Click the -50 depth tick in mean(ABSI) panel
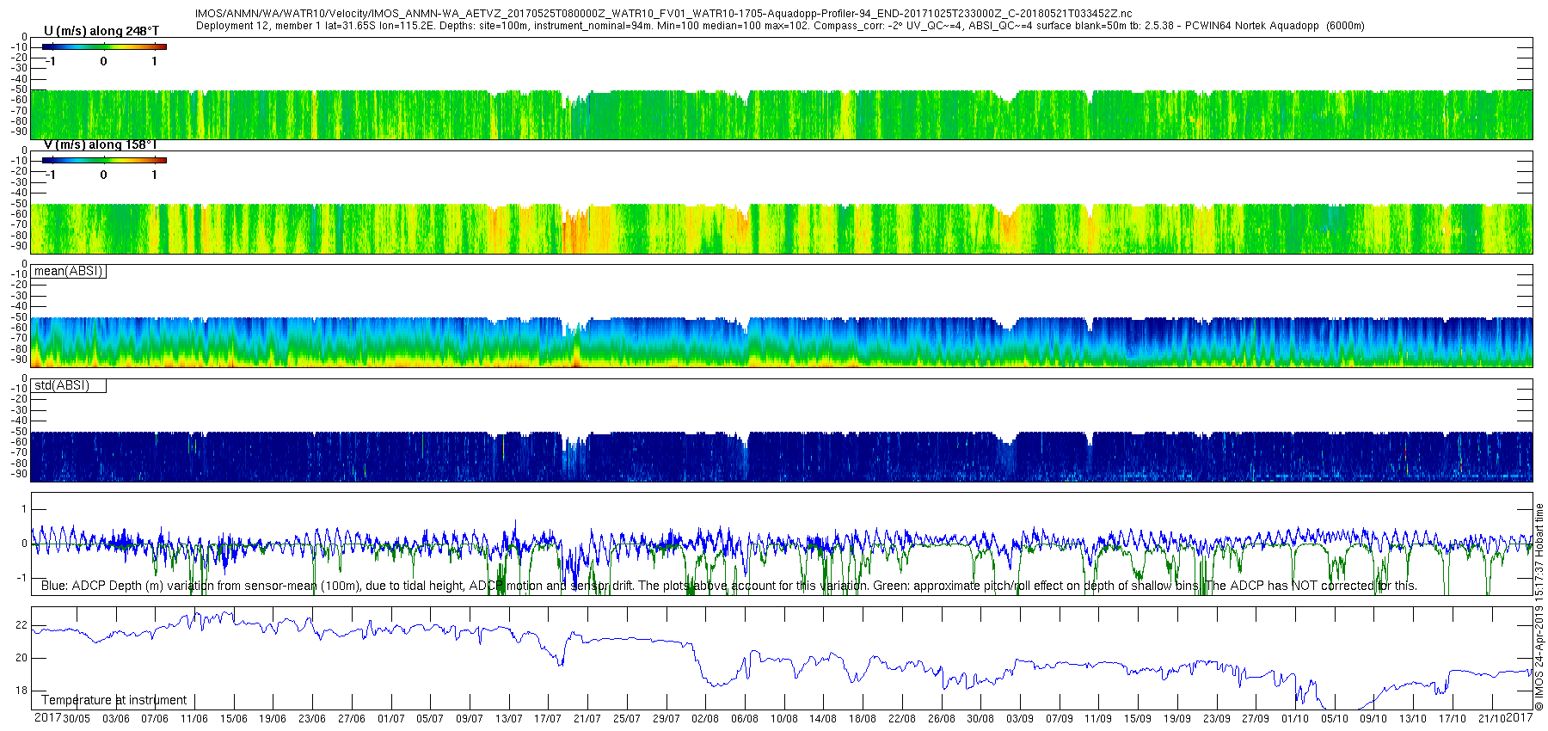 [18, 317]
